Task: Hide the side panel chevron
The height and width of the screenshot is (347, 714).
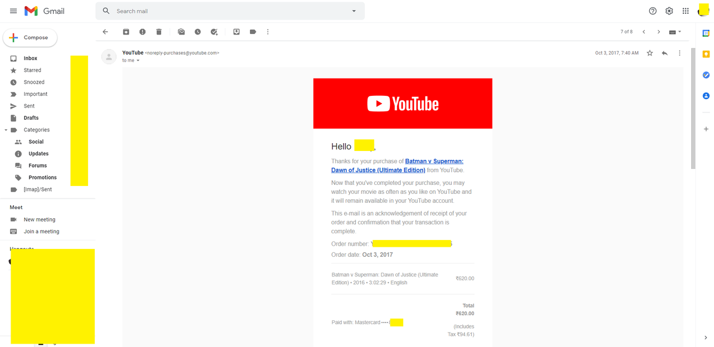Action: click(706, 338)
